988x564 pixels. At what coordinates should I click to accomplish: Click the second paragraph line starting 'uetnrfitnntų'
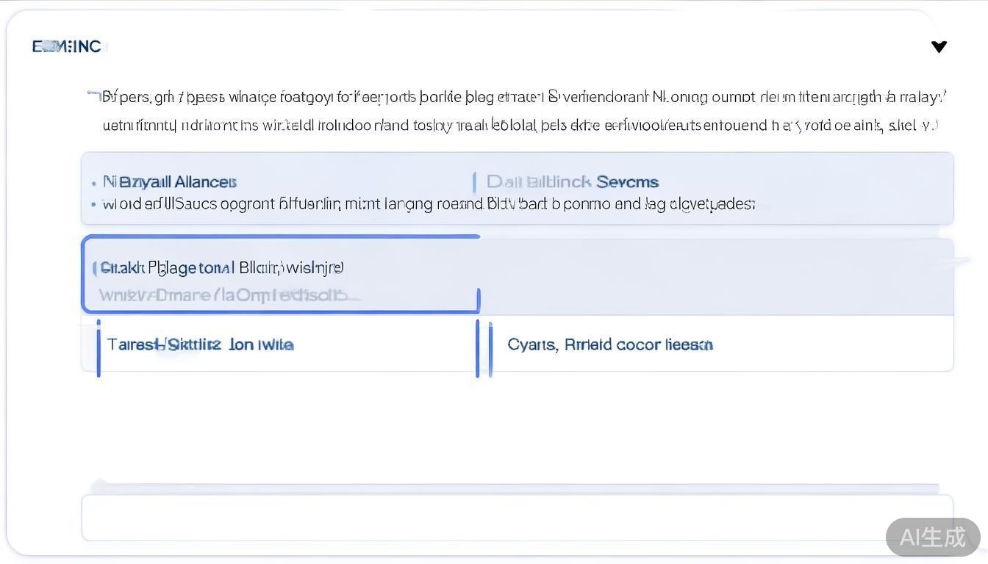pyautogui.click(x=520, y=126)
